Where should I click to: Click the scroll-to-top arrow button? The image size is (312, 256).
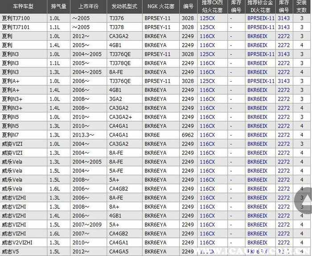[x=304, y=201]
